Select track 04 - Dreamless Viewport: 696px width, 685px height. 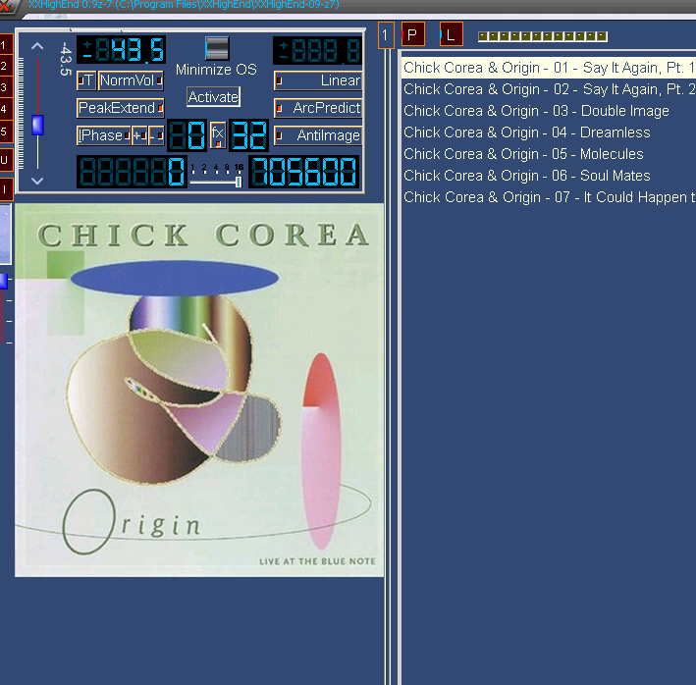tap(549, 132)
